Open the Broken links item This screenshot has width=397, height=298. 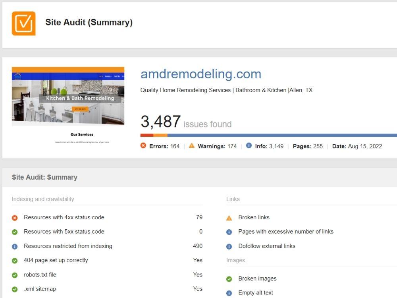(254, 217)
